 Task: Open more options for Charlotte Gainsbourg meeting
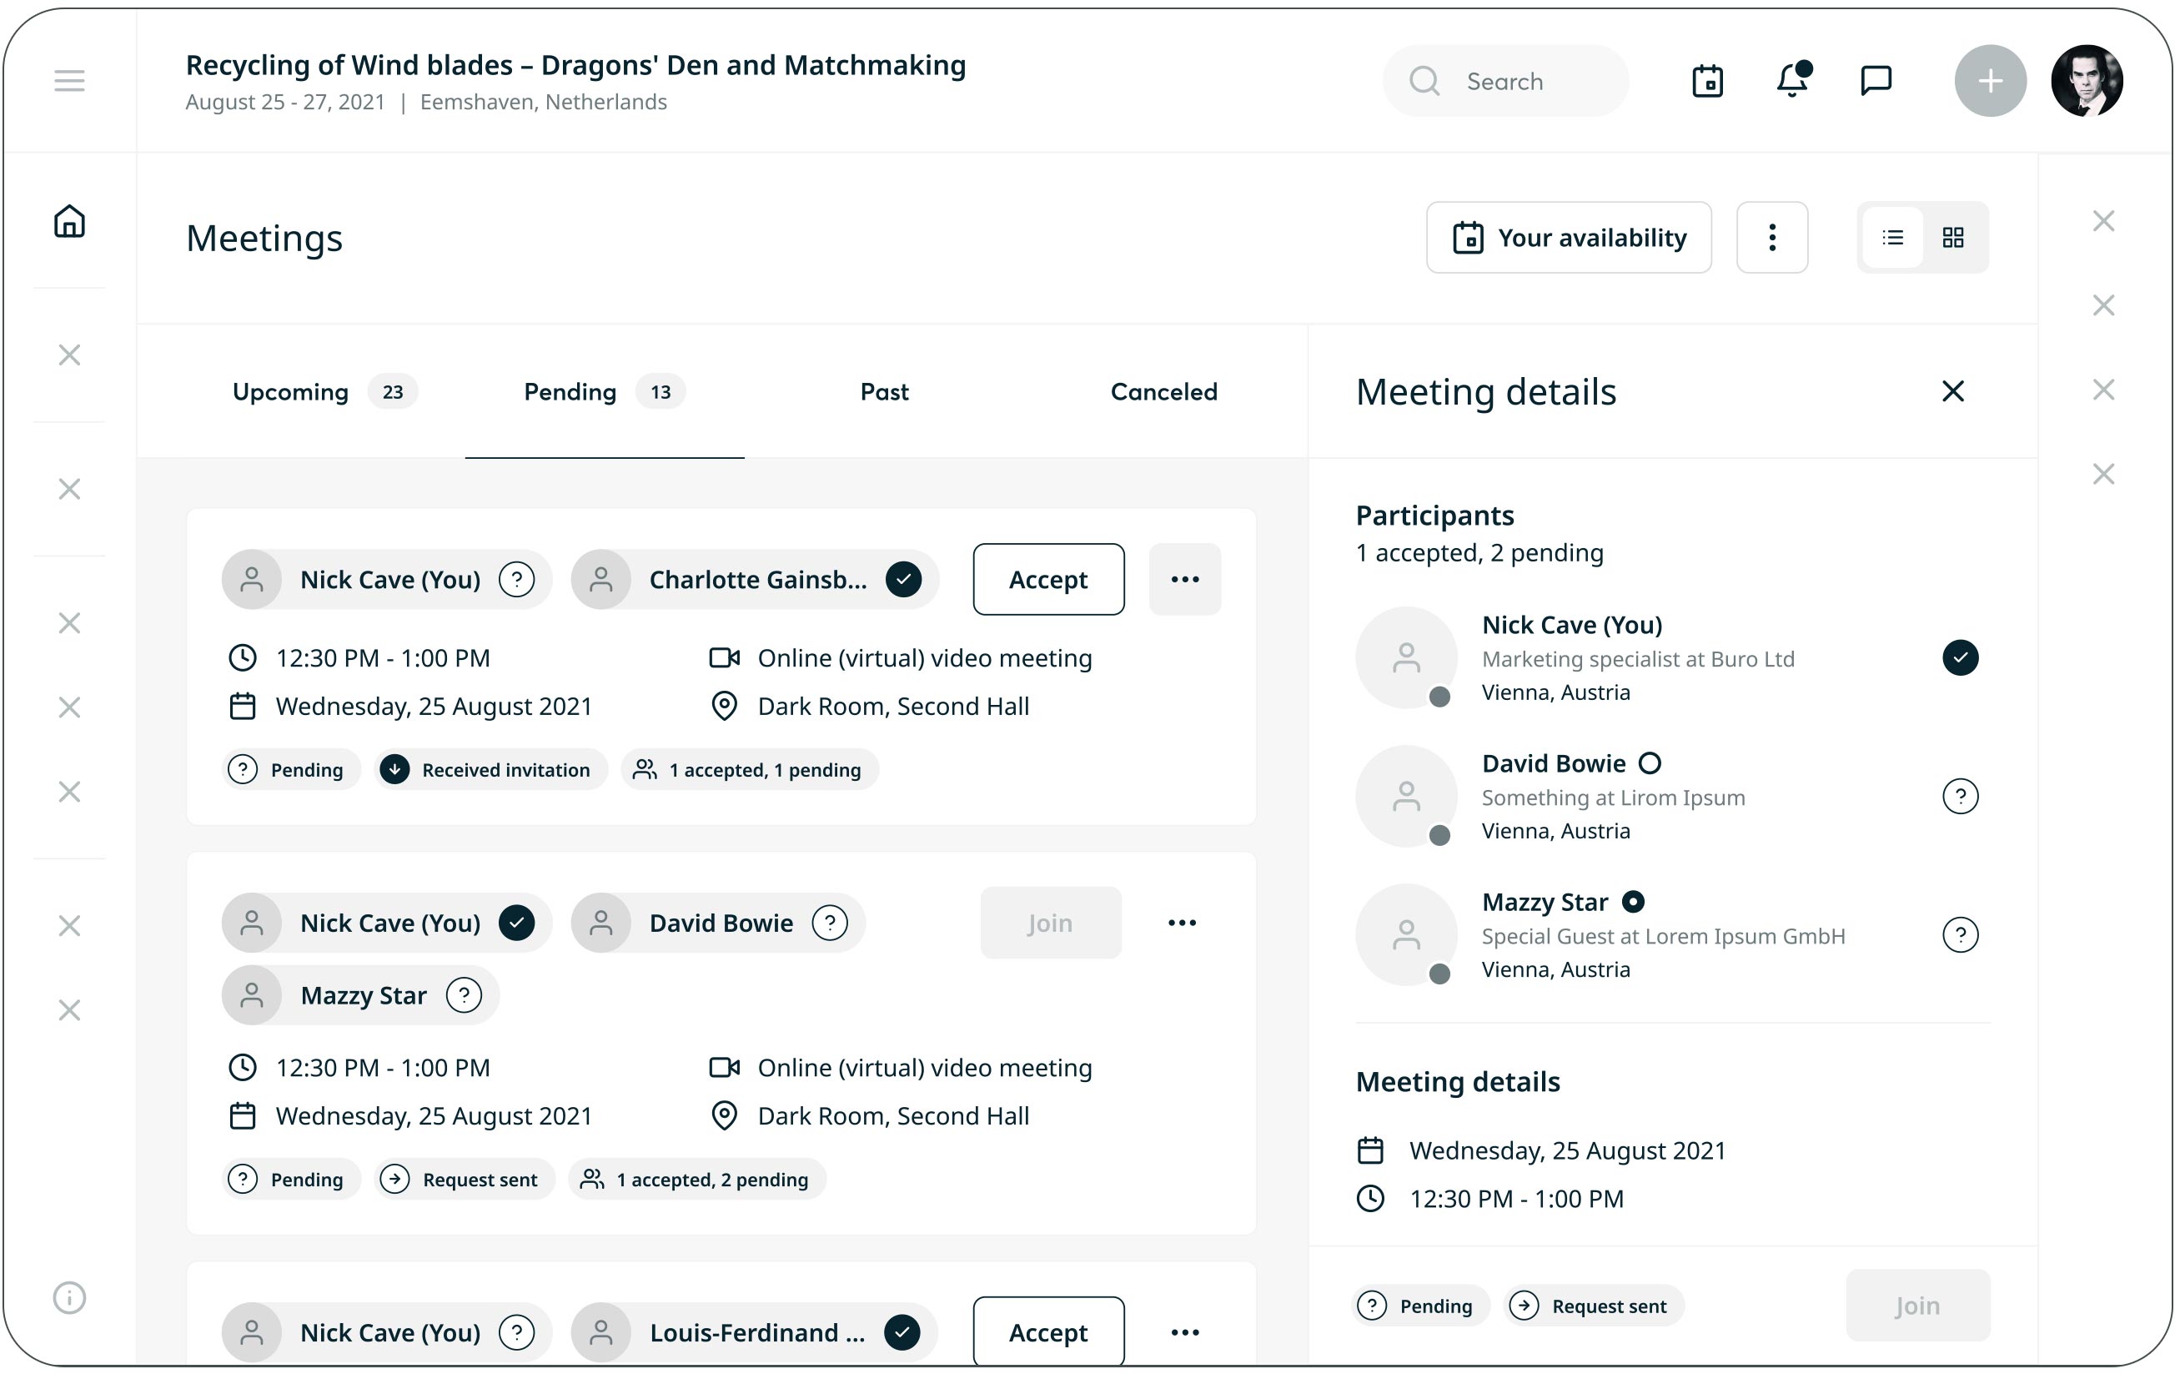pyautogui.click(x=1184, y=579)
